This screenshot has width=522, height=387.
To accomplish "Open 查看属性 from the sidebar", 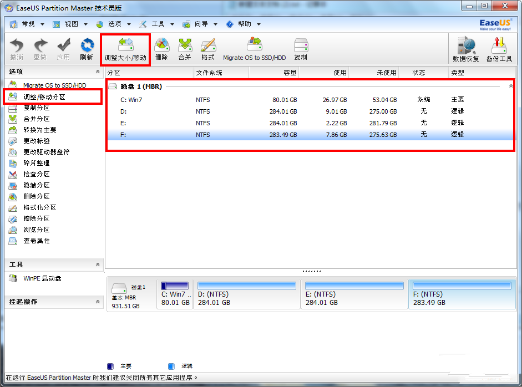I will coord(29,241).
